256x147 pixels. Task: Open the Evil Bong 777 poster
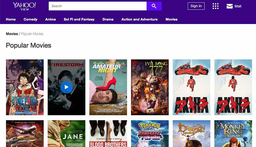pyautogui.click(x=150, y=87)
